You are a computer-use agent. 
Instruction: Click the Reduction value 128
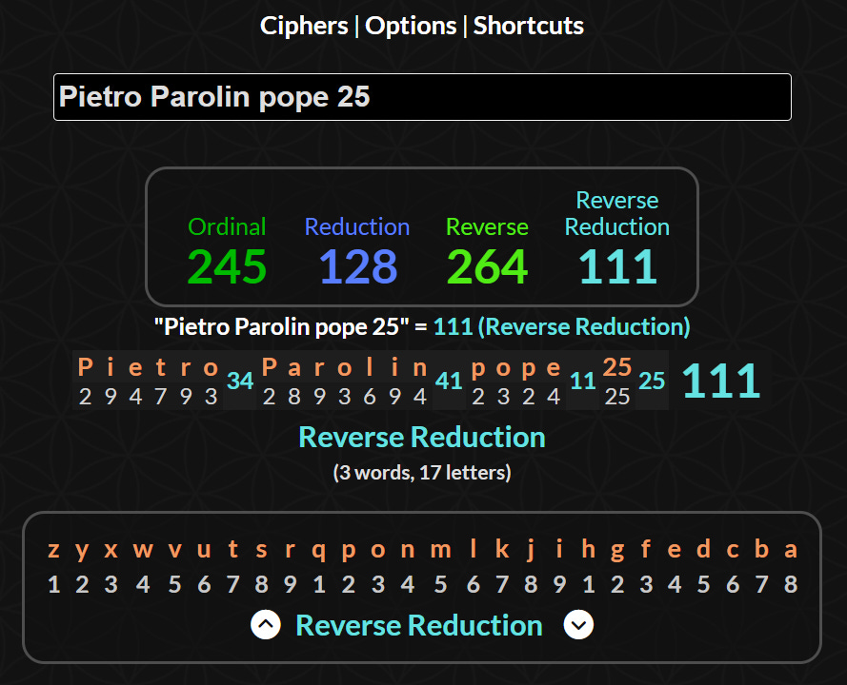pyautogui.click(x=357, y=266)
